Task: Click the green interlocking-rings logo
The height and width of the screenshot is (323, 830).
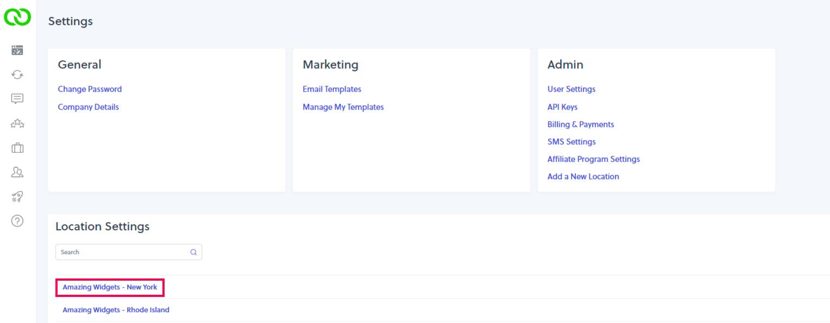Action: pyautogui.click(x=17, y=17)
